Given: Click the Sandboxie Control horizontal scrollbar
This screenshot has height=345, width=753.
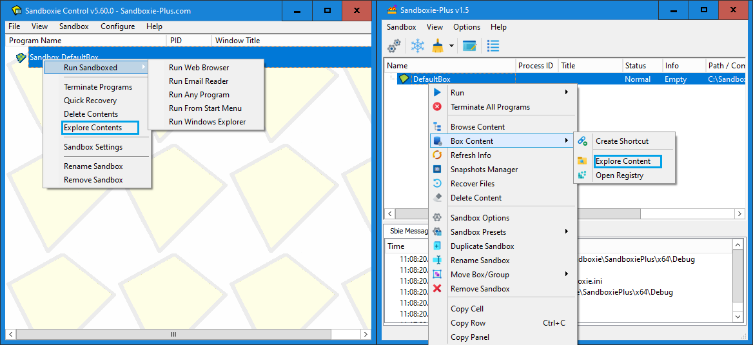Looking at the screenshot, I should tap(173, 335).
